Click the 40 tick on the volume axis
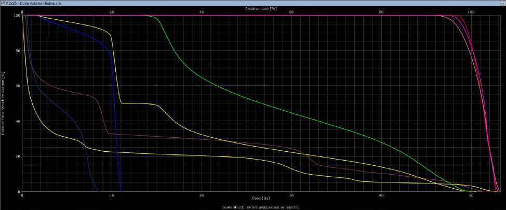This screenshot has height=210, width=506. (x=18, y=121)
